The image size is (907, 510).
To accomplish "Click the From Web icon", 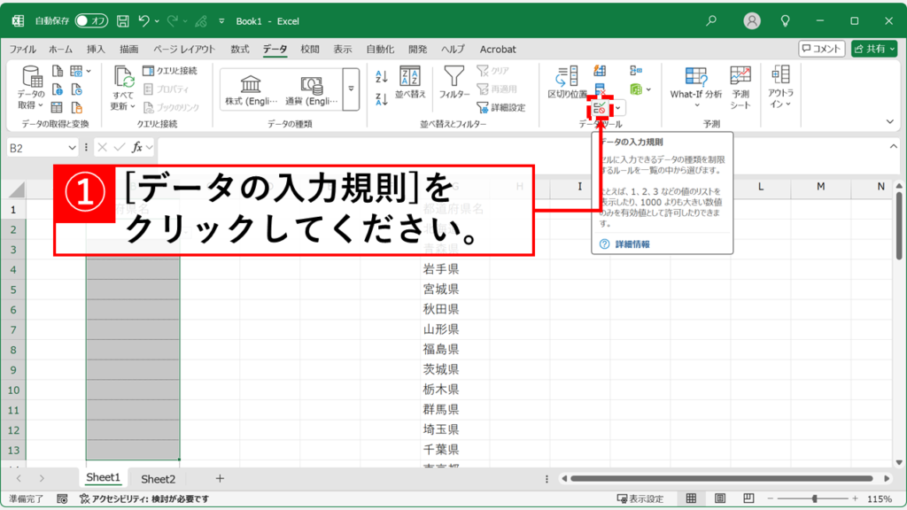I will click(x=58, y=89).
